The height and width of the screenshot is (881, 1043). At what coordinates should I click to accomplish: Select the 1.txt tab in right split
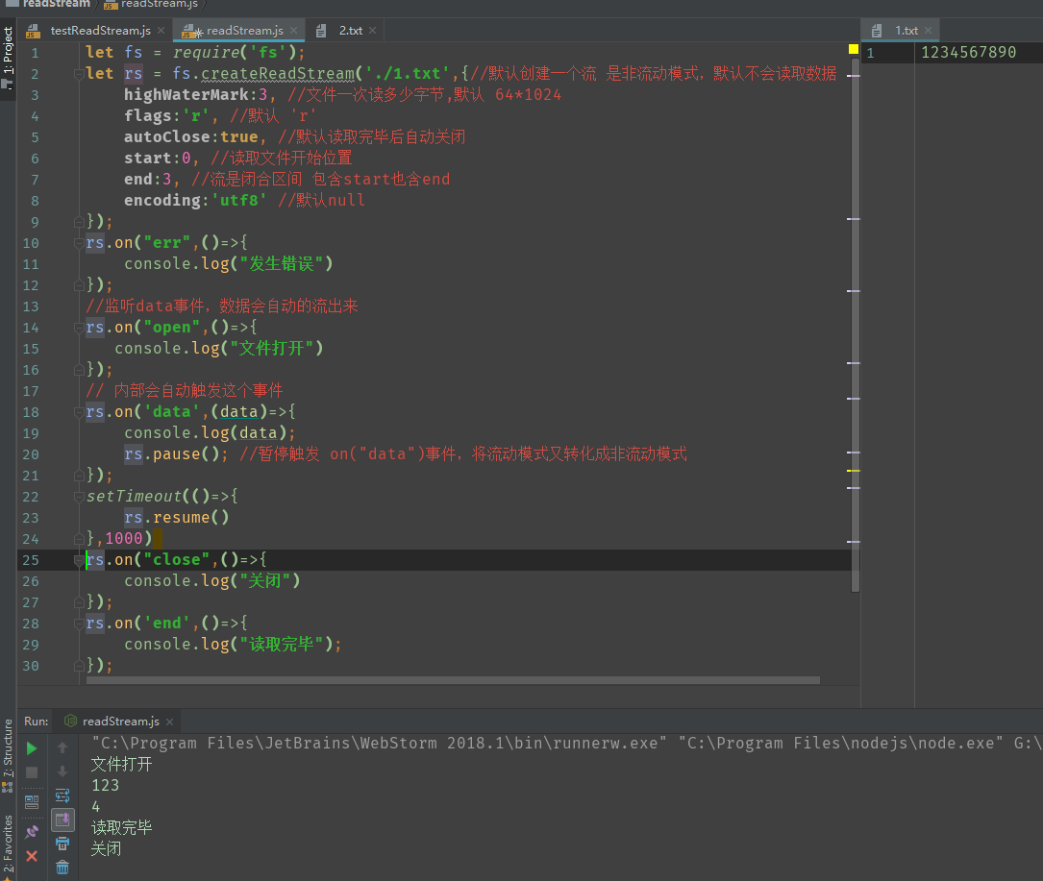point(900,31)
